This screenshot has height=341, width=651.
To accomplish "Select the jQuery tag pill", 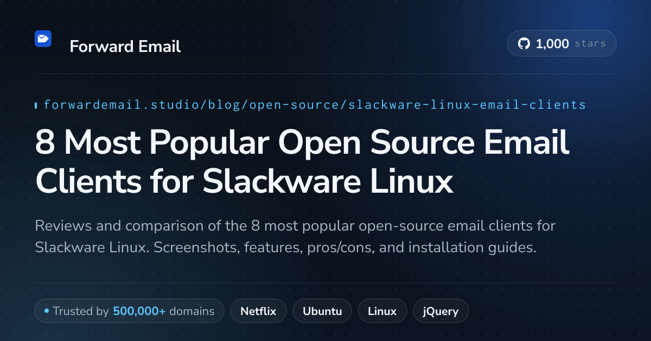I will 441,311.
